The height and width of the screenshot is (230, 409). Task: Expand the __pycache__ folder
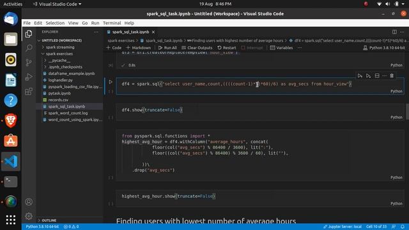click(x=59, y=60)
